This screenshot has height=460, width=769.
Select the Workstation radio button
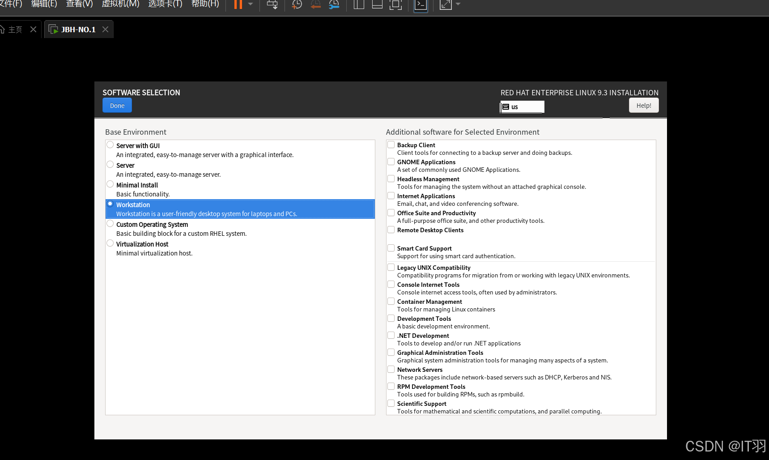tap(110, 204)
